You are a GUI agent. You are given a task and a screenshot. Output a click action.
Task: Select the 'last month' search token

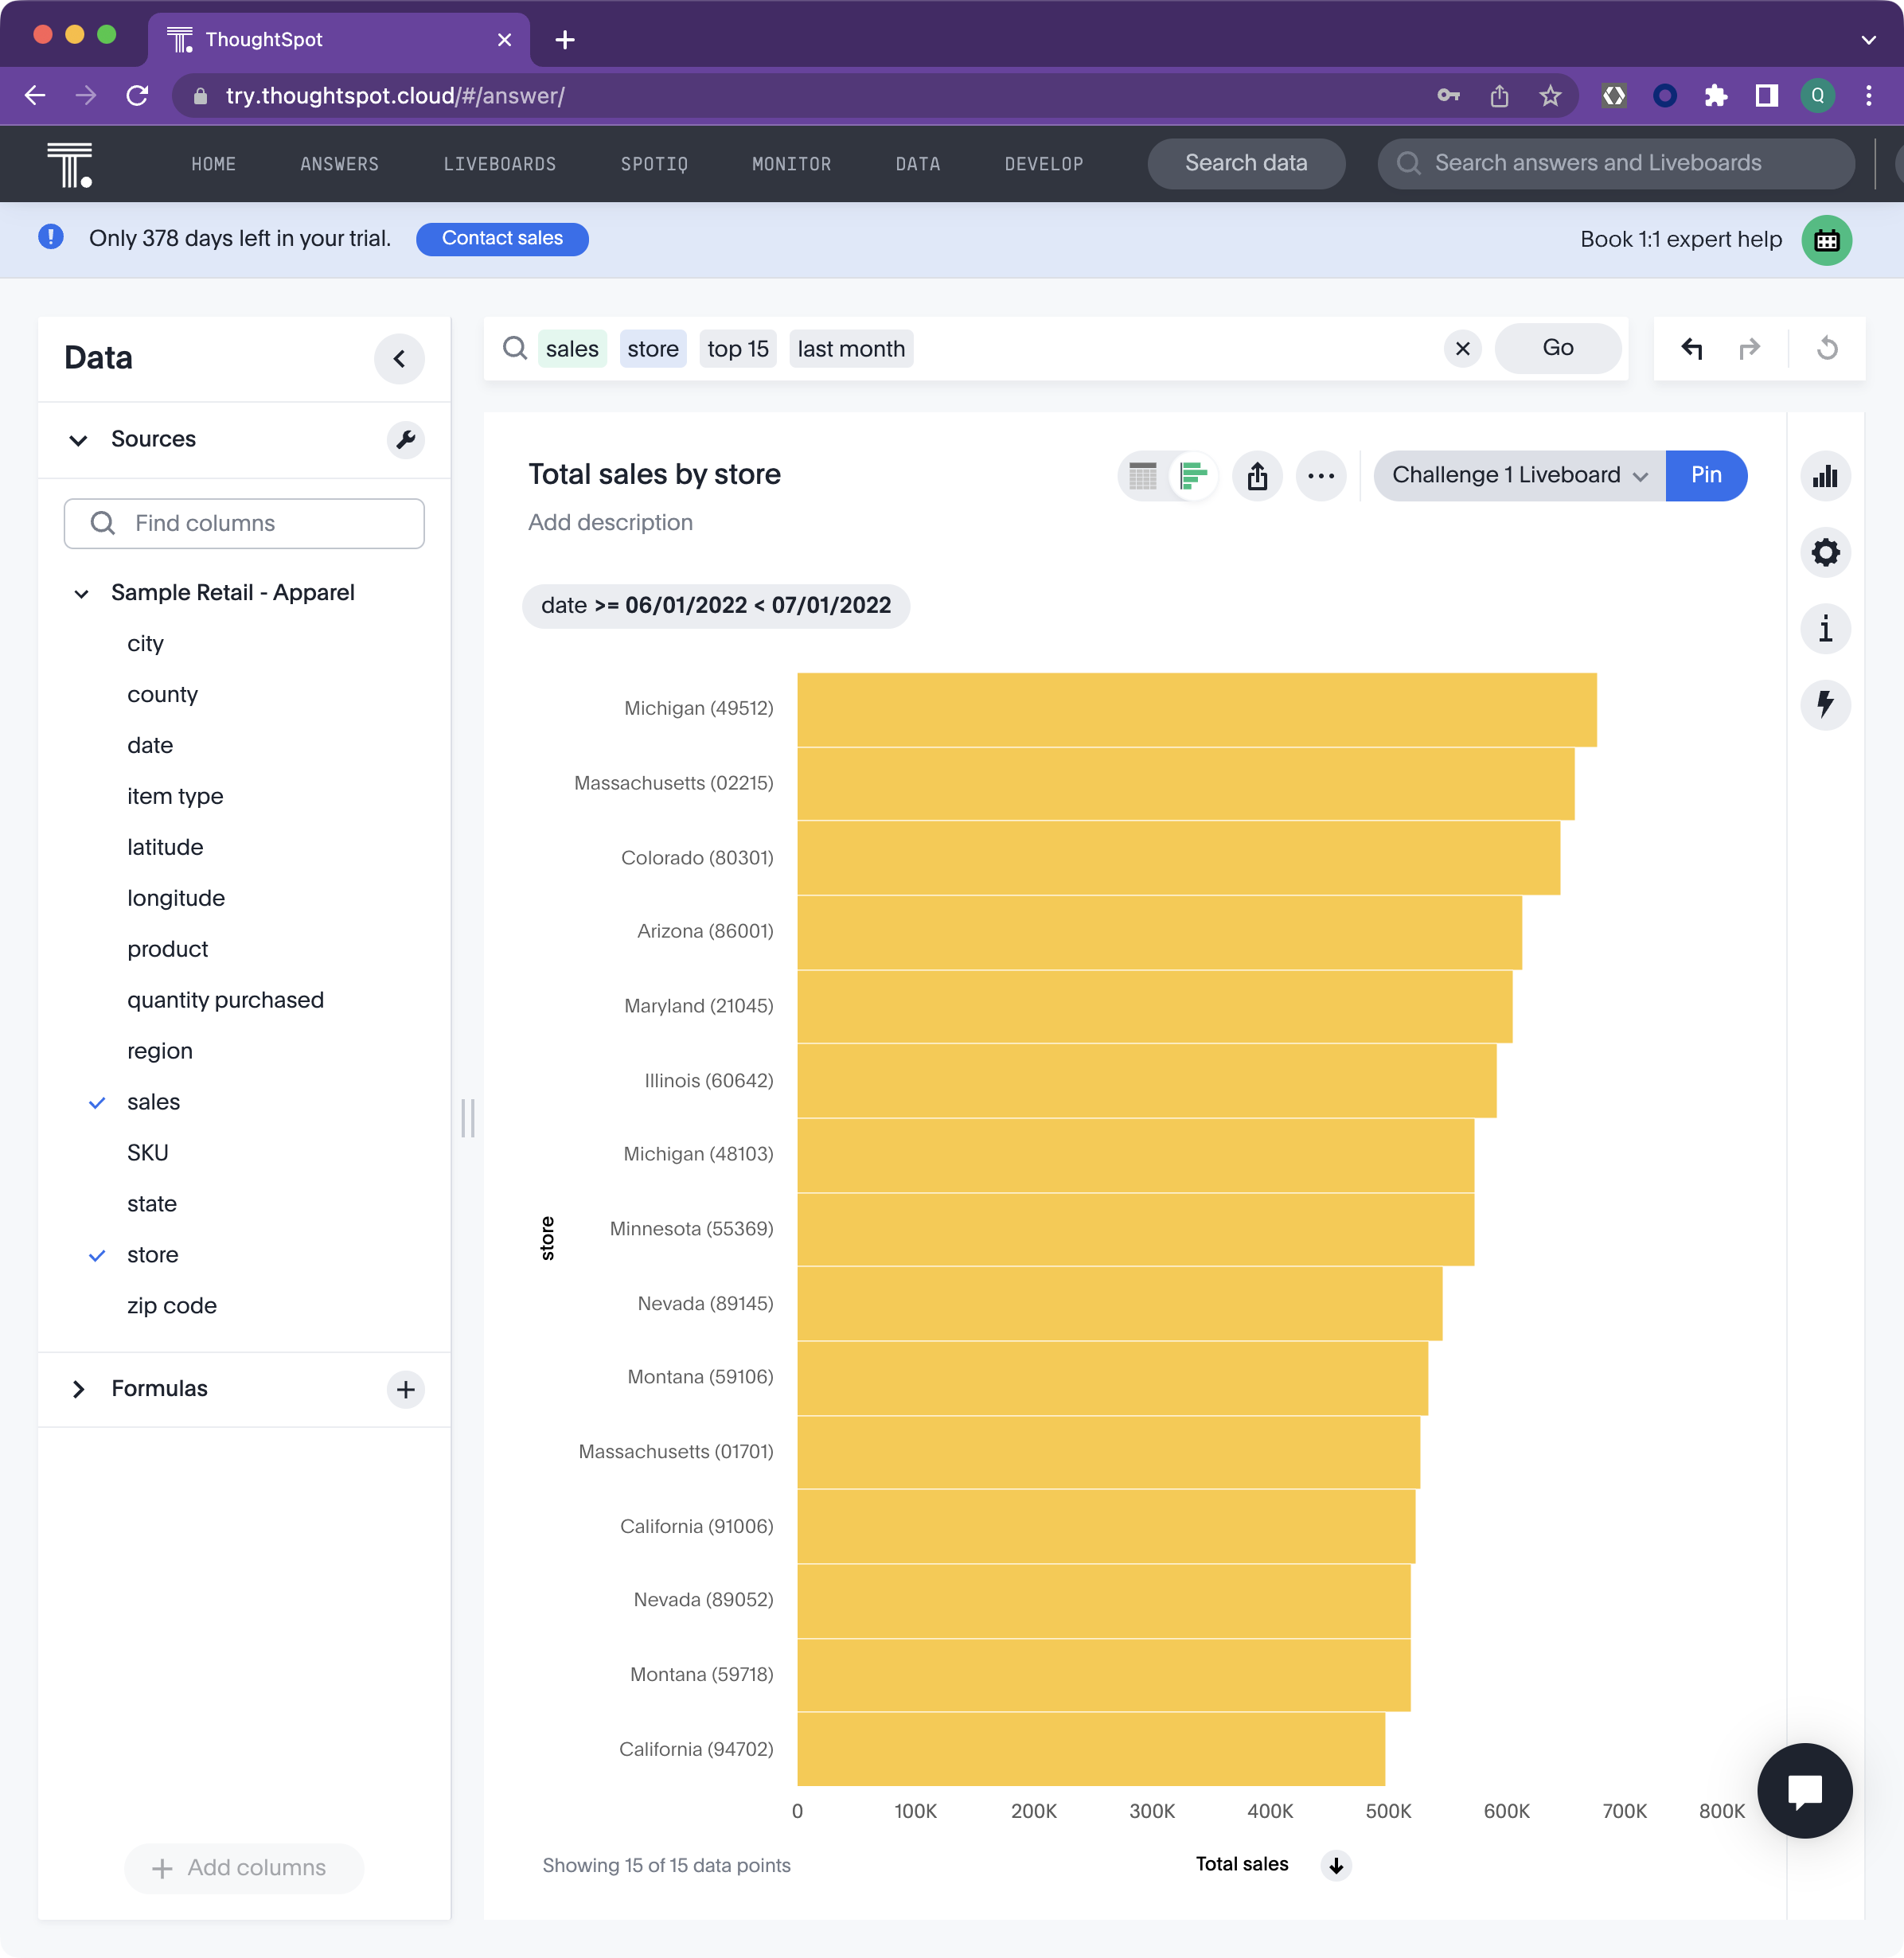click(851, 348)
